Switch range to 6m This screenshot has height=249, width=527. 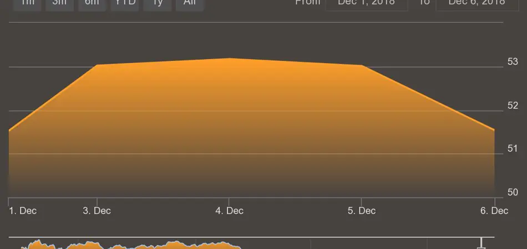coord(92,3)
